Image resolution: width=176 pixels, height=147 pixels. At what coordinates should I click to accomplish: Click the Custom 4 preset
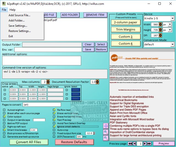click(126, 43)
